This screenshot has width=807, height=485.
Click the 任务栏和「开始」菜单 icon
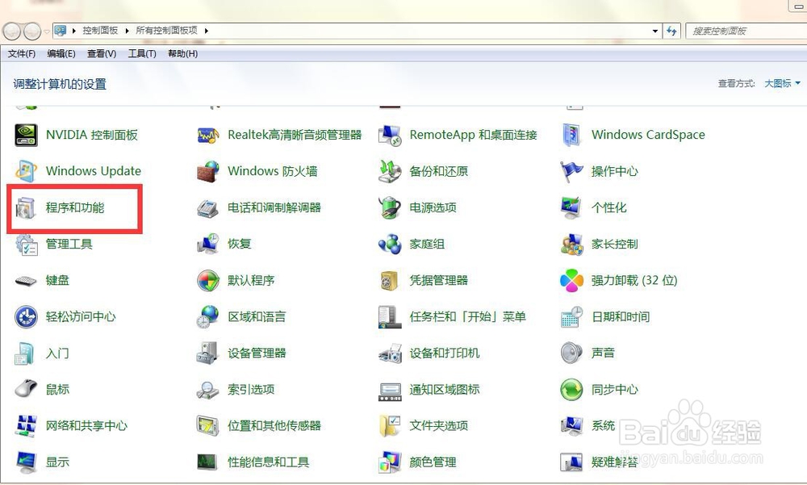[390, 316]
